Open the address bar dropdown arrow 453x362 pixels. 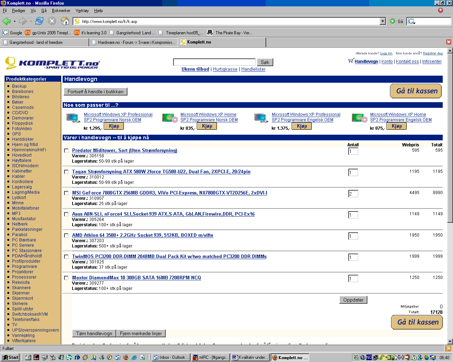coord(383,21)
